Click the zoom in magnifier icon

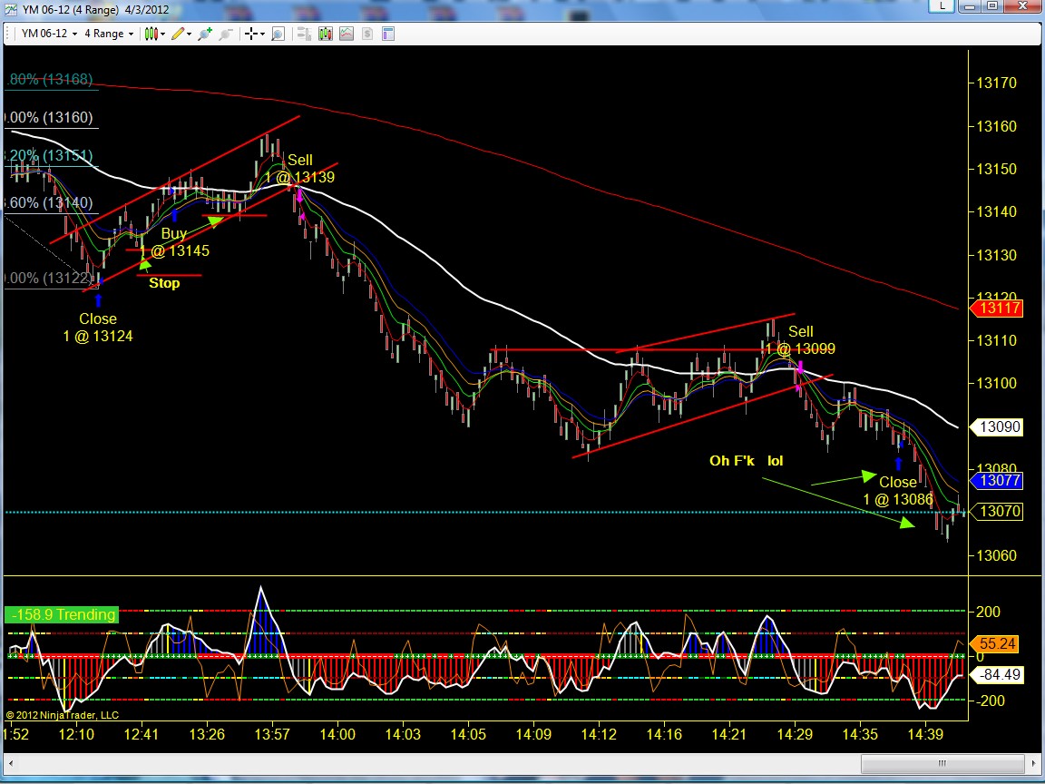205,34
